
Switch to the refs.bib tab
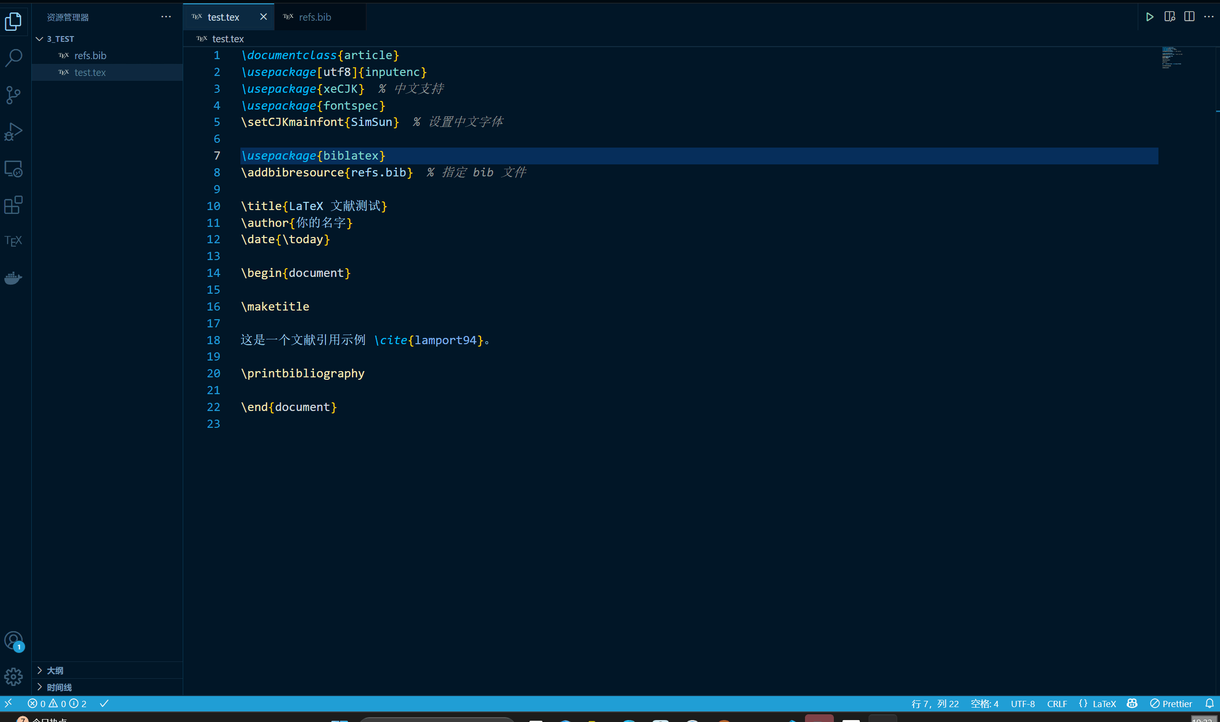314,17
